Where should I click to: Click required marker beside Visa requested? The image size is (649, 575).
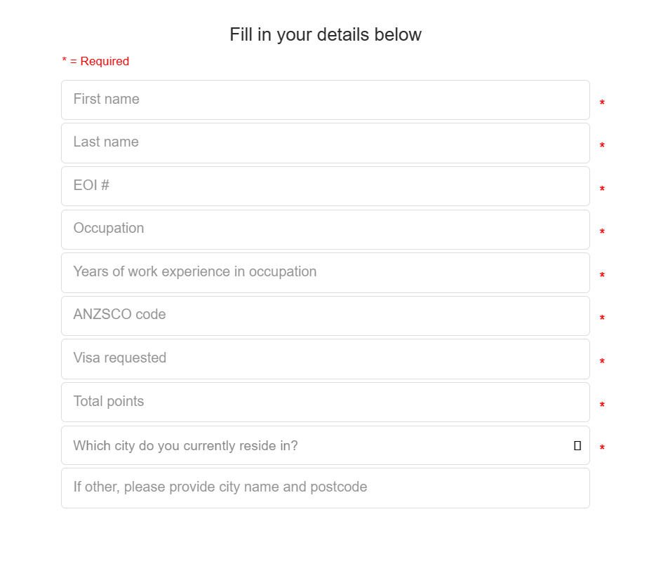(602, 363)
